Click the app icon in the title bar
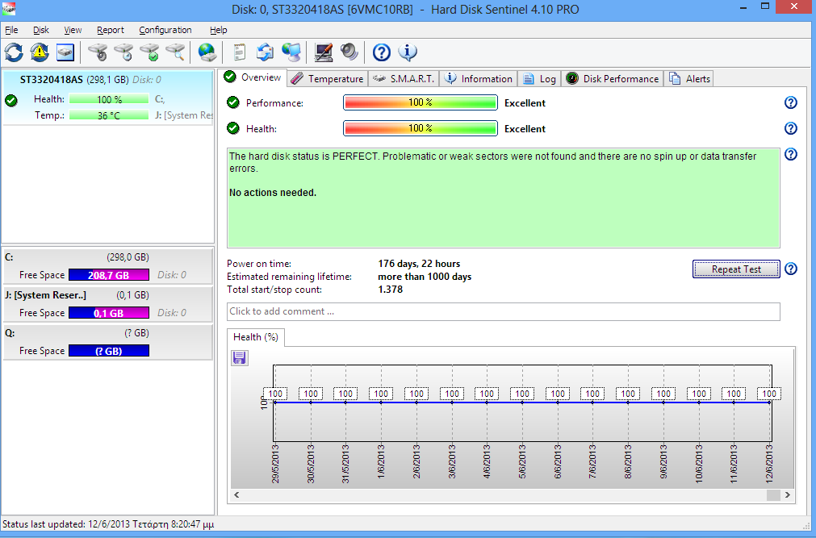 [x=8, y=8]
